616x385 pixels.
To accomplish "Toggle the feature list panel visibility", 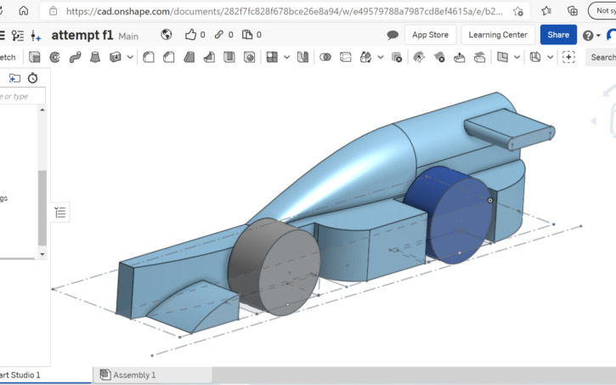I will 60,212.
